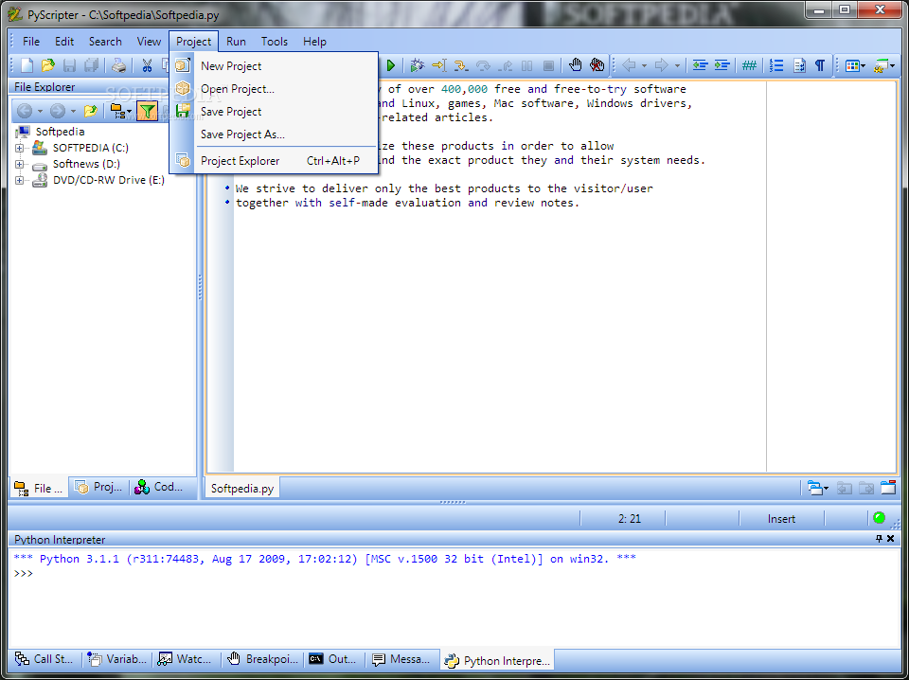Open the editor tab list dropdown icon

[x=817, y=488]
